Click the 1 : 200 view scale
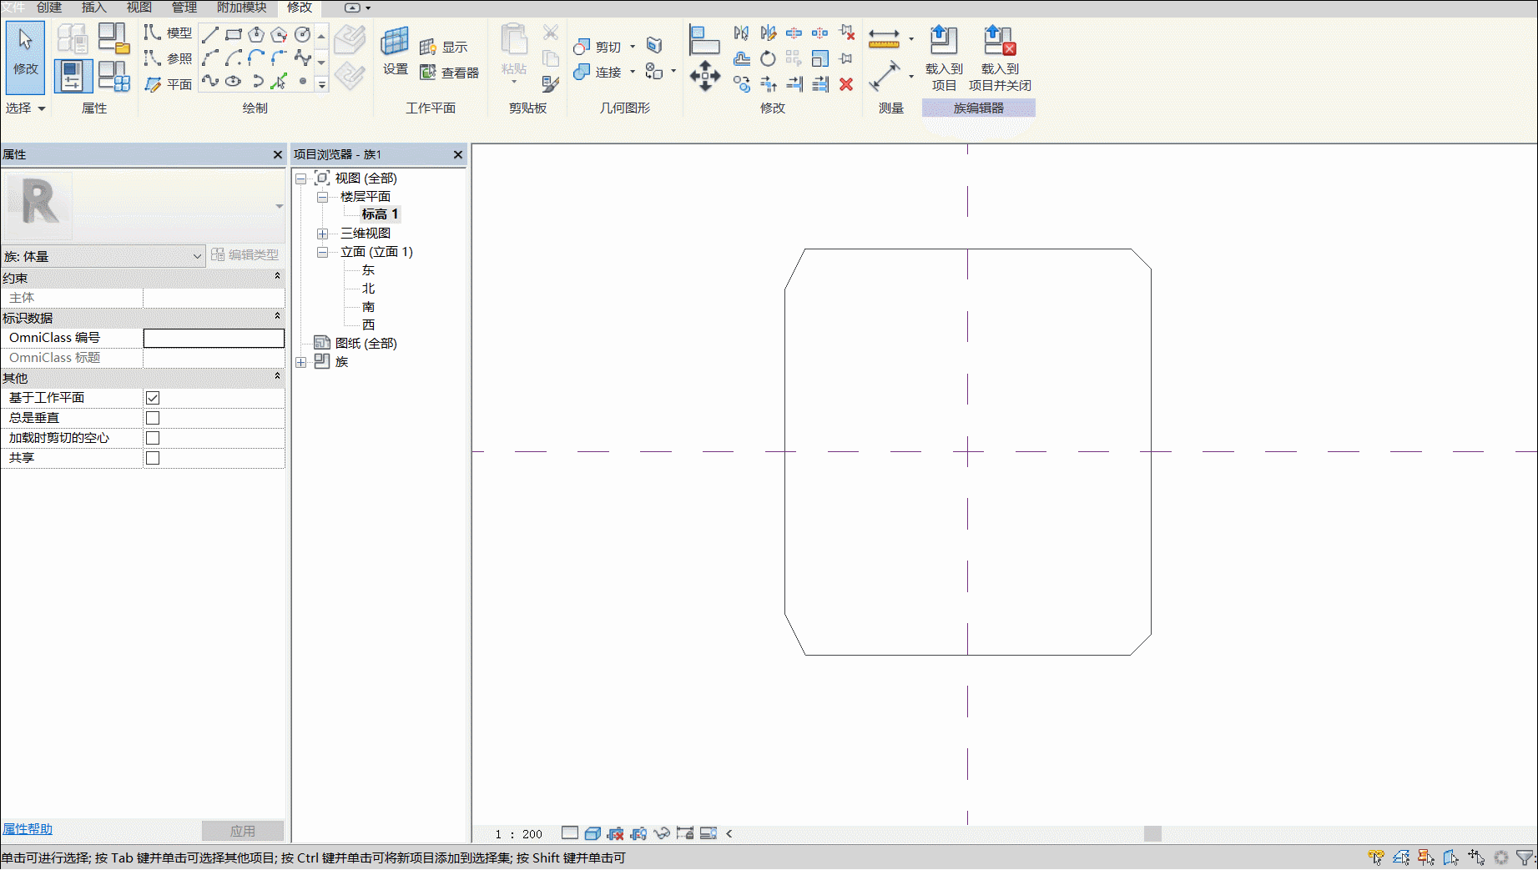The image size is (1538, 870). (518, 834)
